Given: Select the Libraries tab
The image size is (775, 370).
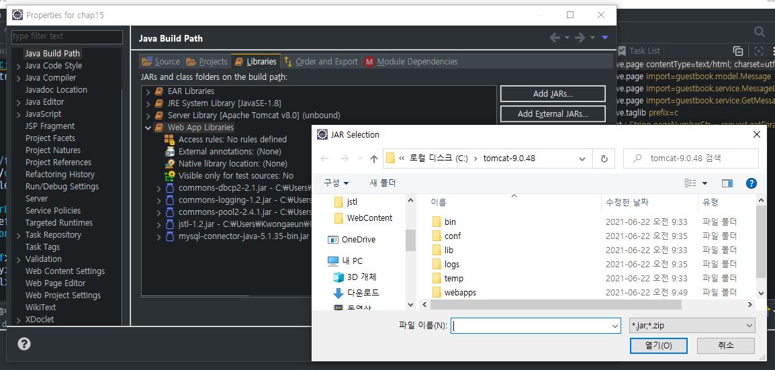Looking at the screenshot, I should 256,62.
